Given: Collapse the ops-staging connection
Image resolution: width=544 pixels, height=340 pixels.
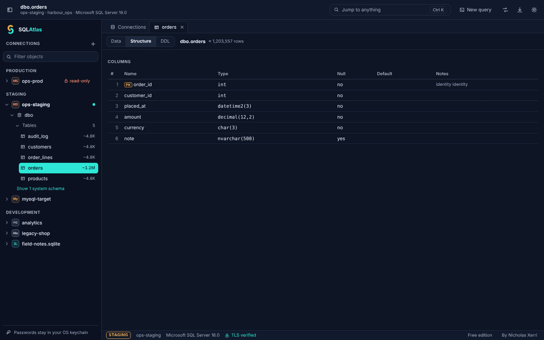Looking at the screenshot, I should [x=7, y=104].
